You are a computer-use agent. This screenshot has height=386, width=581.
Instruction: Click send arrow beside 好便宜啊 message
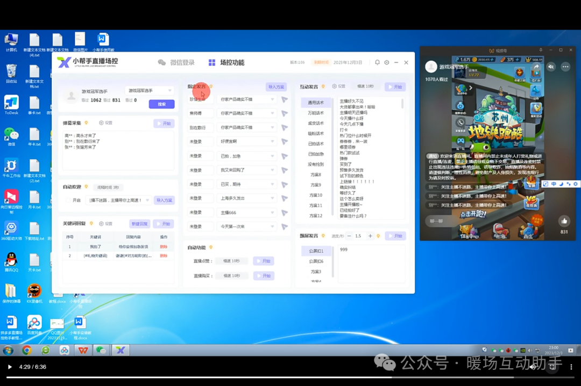tap(285, 142)
